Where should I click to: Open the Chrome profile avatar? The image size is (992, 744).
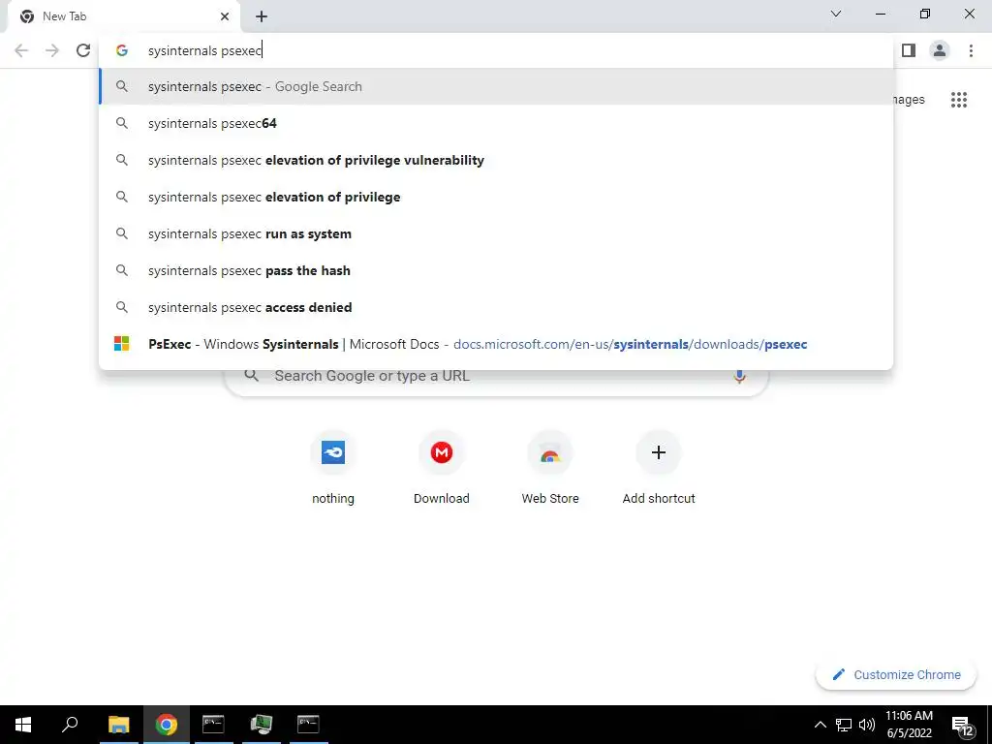click(940, 50)
